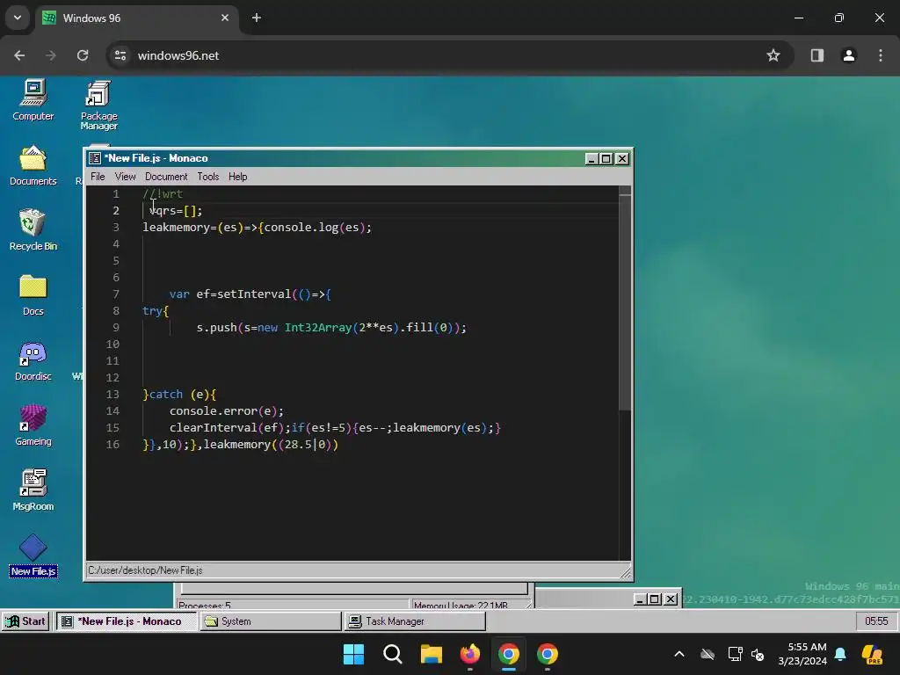Close the Windows 96 browser tab
The width and height of the screenshot is (900, 675).
tap(225, 18)
